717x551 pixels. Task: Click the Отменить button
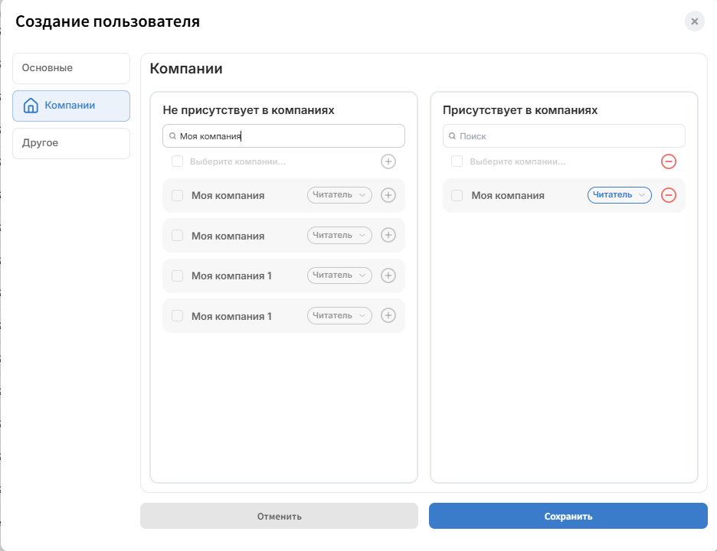pyautogui.click(x=279, y=516)
